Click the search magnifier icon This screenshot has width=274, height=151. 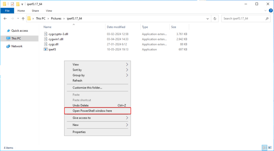(x=267, y=19)
